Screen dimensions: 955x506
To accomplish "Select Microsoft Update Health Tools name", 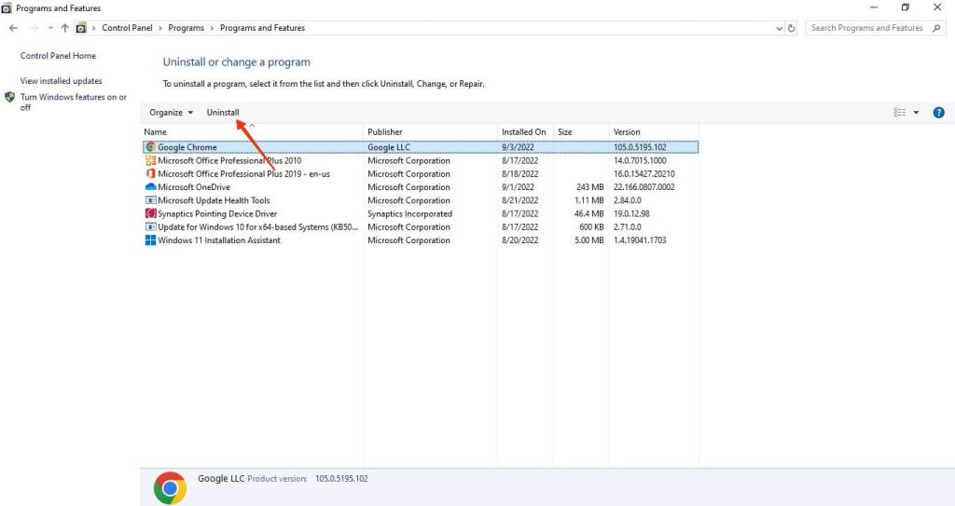I will (x=214, y=200).
